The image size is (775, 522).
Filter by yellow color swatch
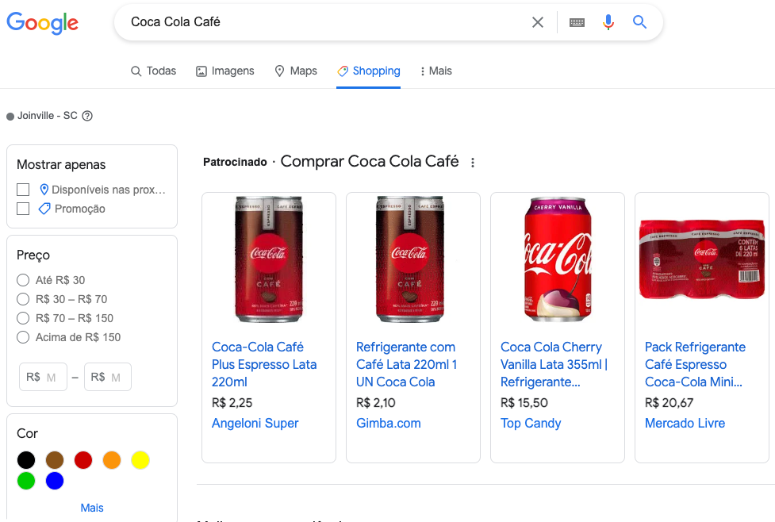coord(140,459)
